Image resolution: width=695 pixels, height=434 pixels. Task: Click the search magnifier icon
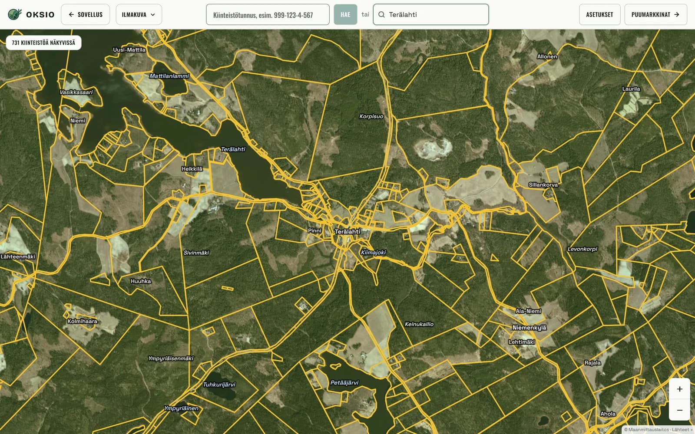pyautogui.click(x=381, y=15)
